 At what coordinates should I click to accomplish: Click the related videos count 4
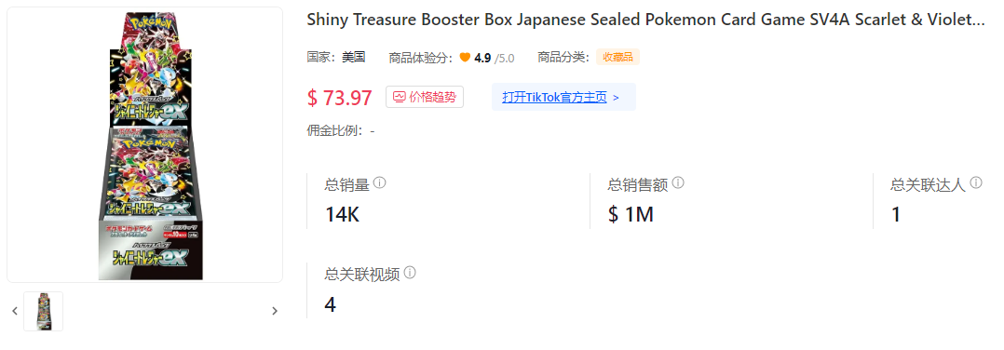click(x=331, y=304)
